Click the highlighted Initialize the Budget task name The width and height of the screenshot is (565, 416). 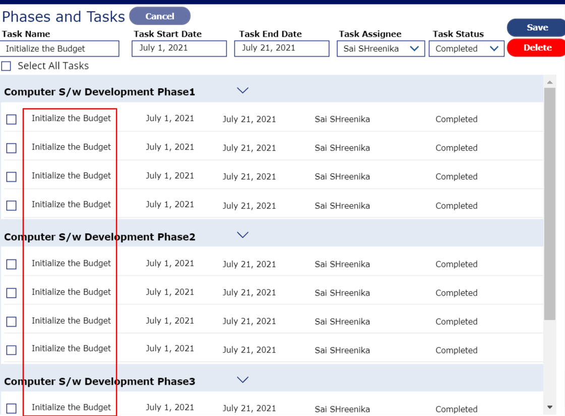[71, 119]
